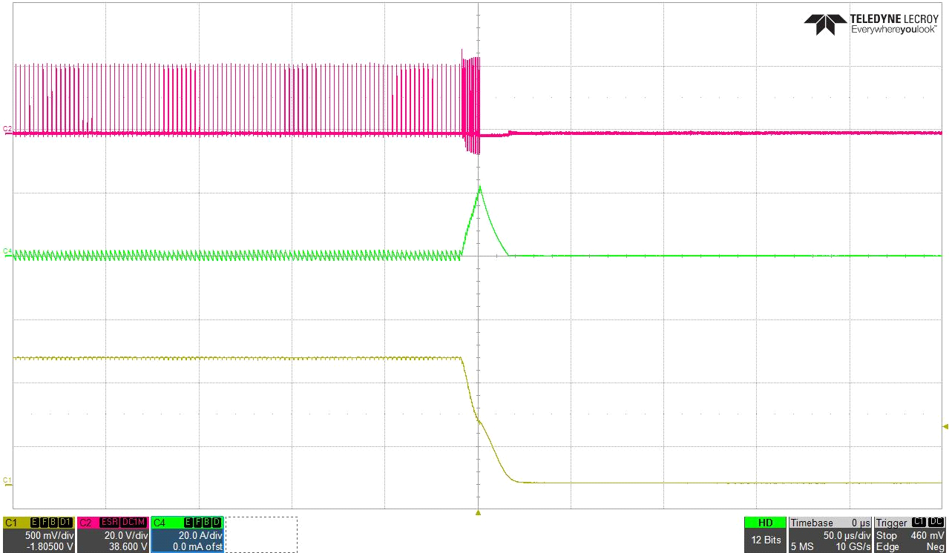The height and width of the screenshot is (553, 949).
Task: Click the trigger level arrow at right edge
Action: [x=945, y=426]
